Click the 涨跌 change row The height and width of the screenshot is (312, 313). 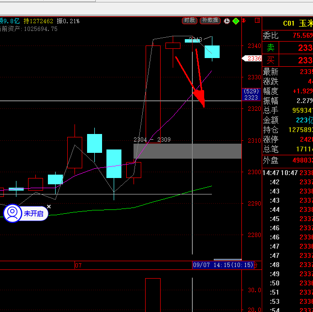(288, 81)
